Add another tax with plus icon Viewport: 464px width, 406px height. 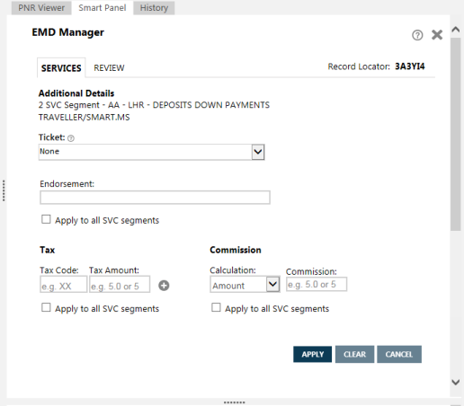click(164, 286)
